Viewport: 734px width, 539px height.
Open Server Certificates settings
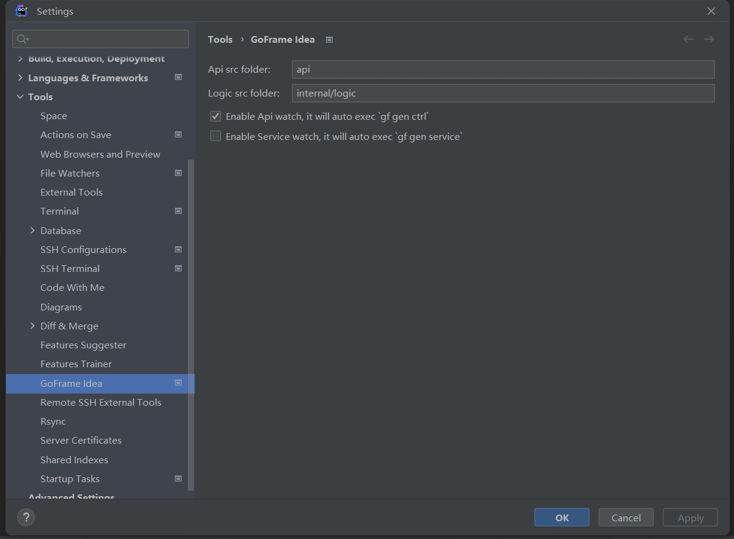click(x=81, y=440)
